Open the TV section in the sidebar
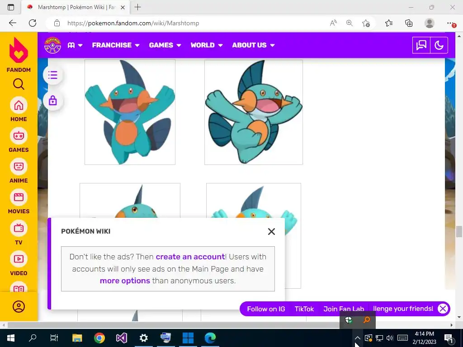The width and height of the screenshot is (463, 347). [x=19, y=233]
